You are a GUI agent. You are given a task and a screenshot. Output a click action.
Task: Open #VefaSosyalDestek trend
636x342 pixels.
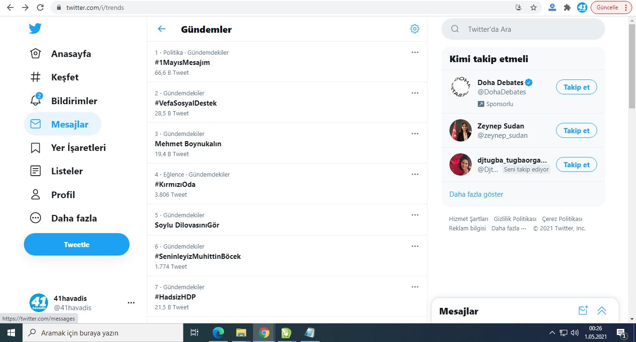pyautogui.click(x=186, y=103)
